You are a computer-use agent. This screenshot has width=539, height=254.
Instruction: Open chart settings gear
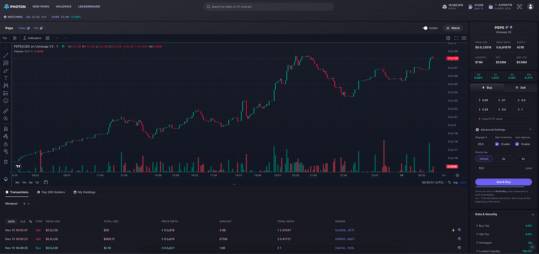pos(448,38)
